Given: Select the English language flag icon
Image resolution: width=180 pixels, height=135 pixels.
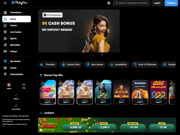Looking at the screenshot, I should [9, 85].
